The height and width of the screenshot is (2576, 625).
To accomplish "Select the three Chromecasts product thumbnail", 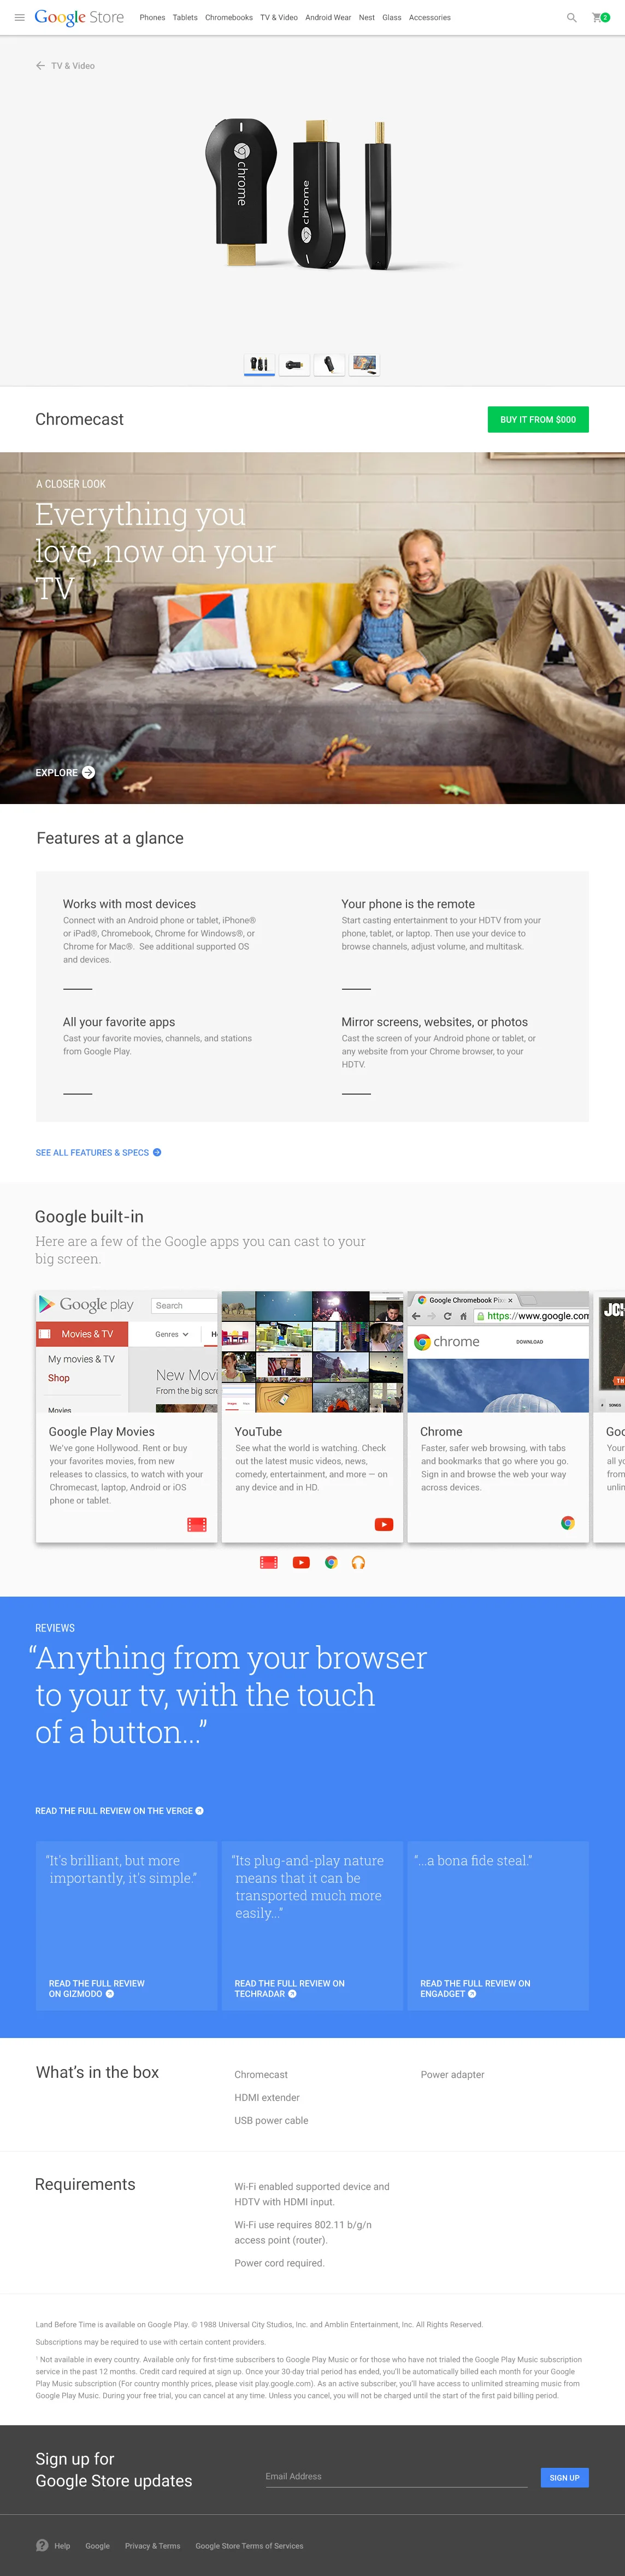I will pos(259,364).
